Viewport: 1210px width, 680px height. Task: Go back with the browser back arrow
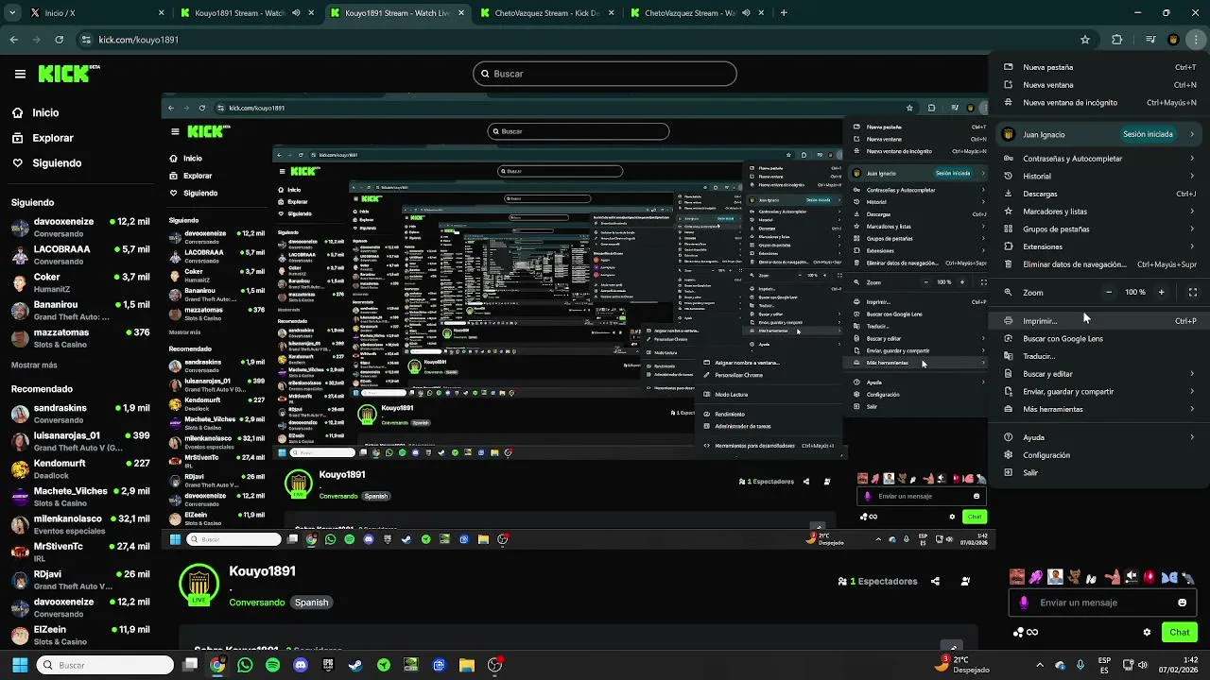pos(13,40)
